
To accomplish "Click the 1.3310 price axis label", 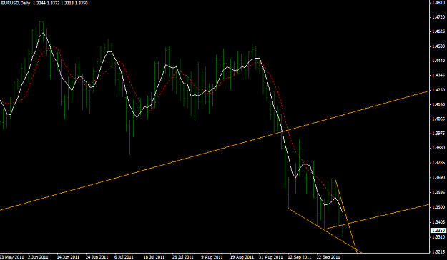I will 439,237.
